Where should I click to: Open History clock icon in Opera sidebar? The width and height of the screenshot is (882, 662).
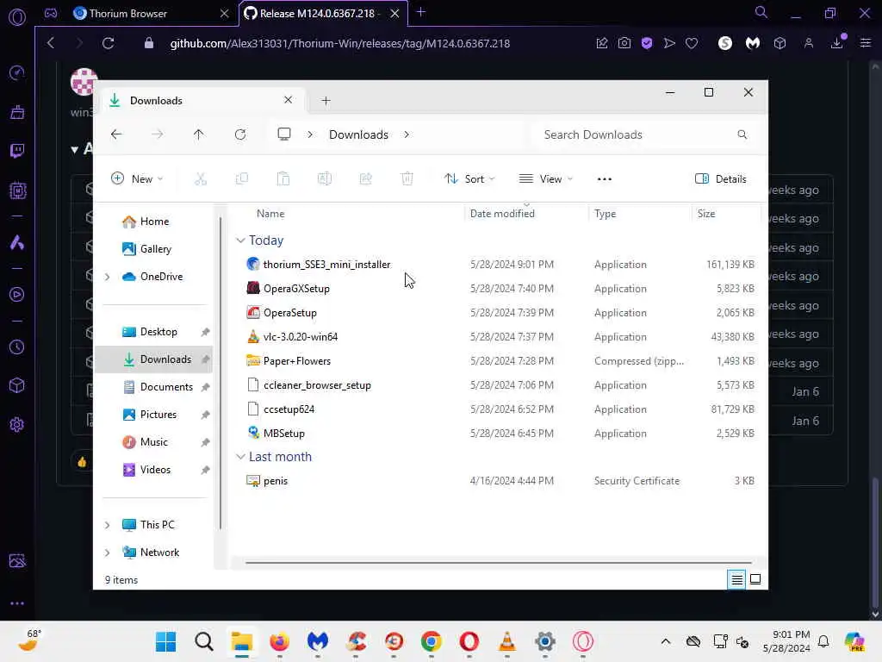tap(17, 347)
